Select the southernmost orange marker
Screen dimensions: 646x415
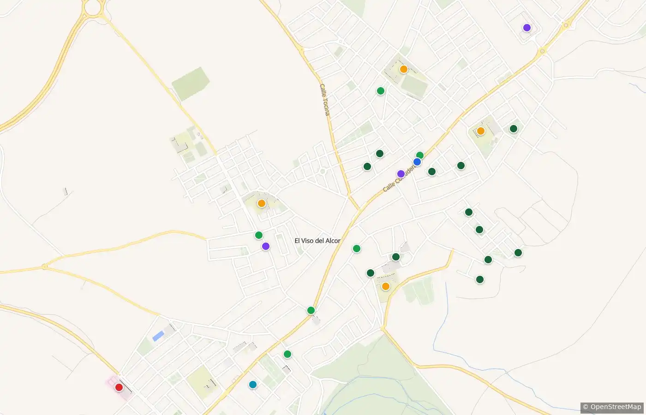click(386, 286)
